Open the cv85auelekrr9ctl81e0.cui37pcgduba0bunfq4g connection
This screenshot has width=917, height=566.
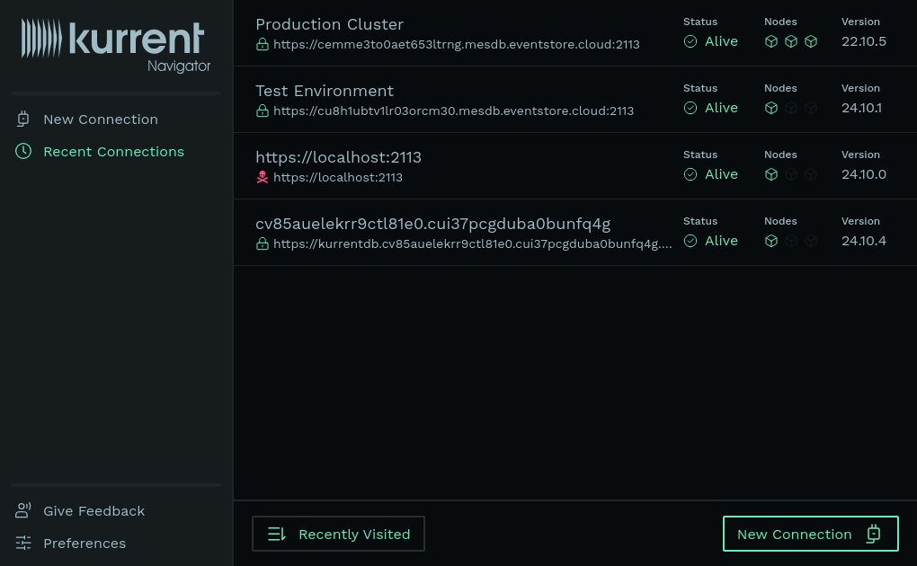[432, 224]
